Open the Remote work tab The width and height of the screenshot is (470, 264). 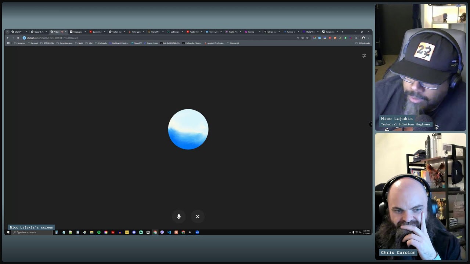point(329,32)
